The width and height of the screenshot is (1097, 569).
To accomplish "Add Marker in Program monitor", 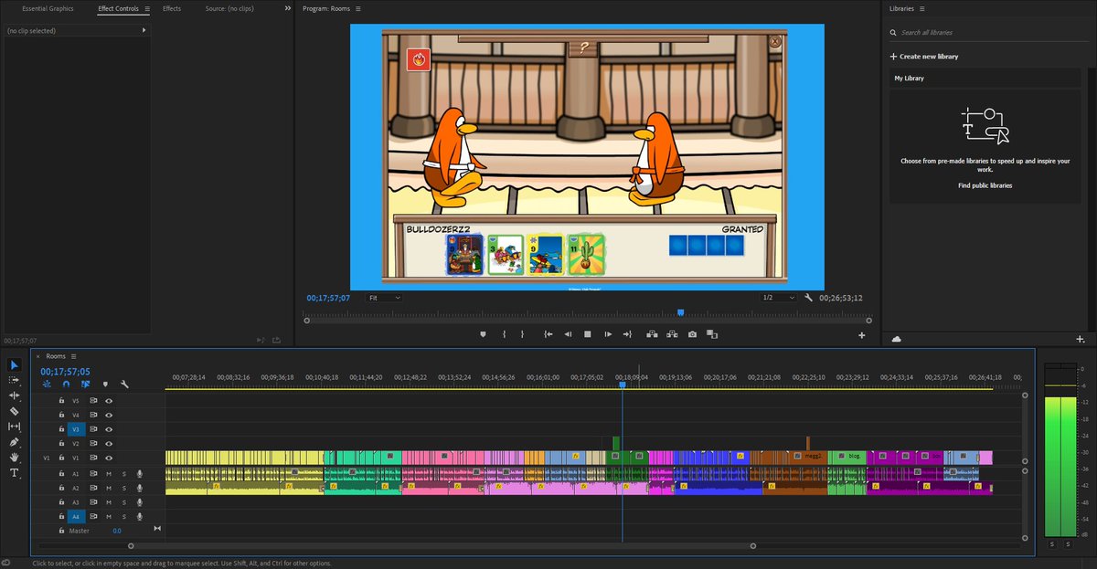I will (484, 334).
